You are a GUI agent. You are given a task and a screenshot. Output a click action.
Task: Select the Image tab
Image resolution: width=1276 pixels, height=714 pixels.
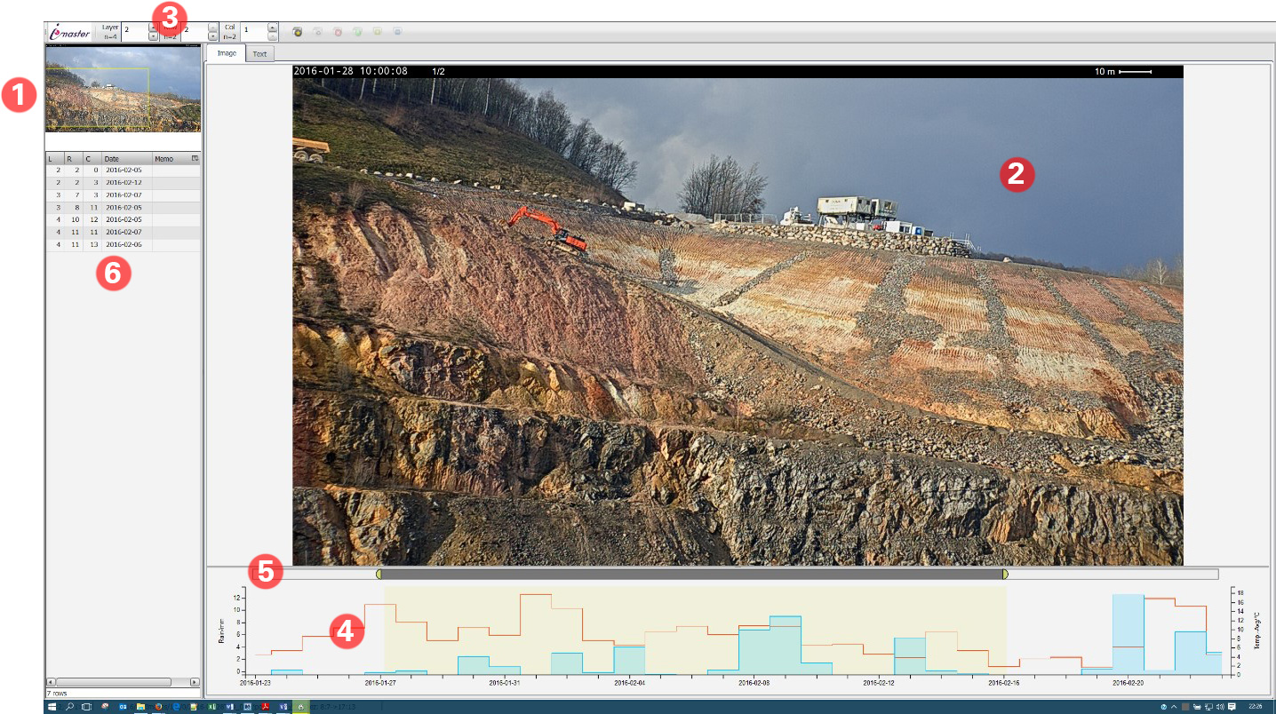pyautogui.click(x=227, y=54)
